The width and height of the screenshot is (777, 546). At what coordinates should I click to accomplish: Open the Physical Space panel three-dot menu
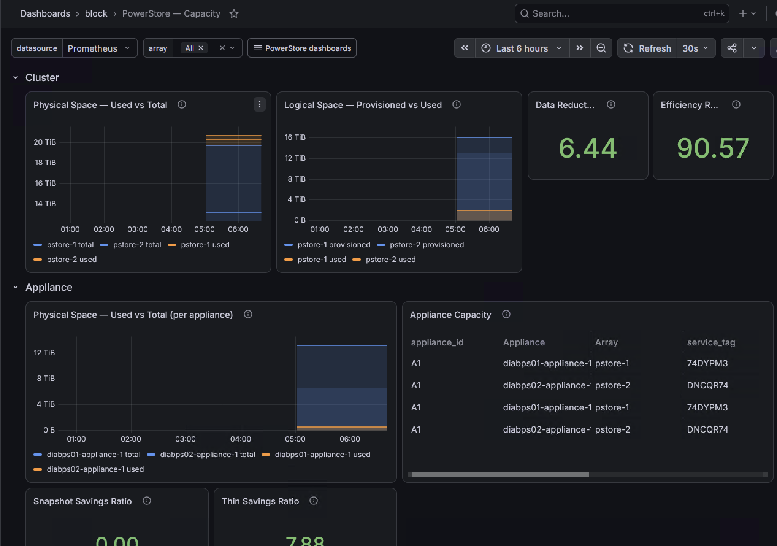click(260, 105)
